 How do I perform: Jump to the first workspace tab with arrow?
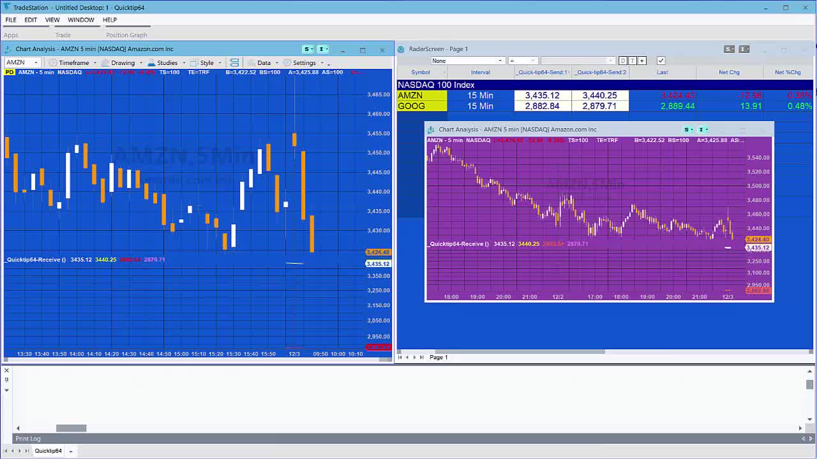6,451
